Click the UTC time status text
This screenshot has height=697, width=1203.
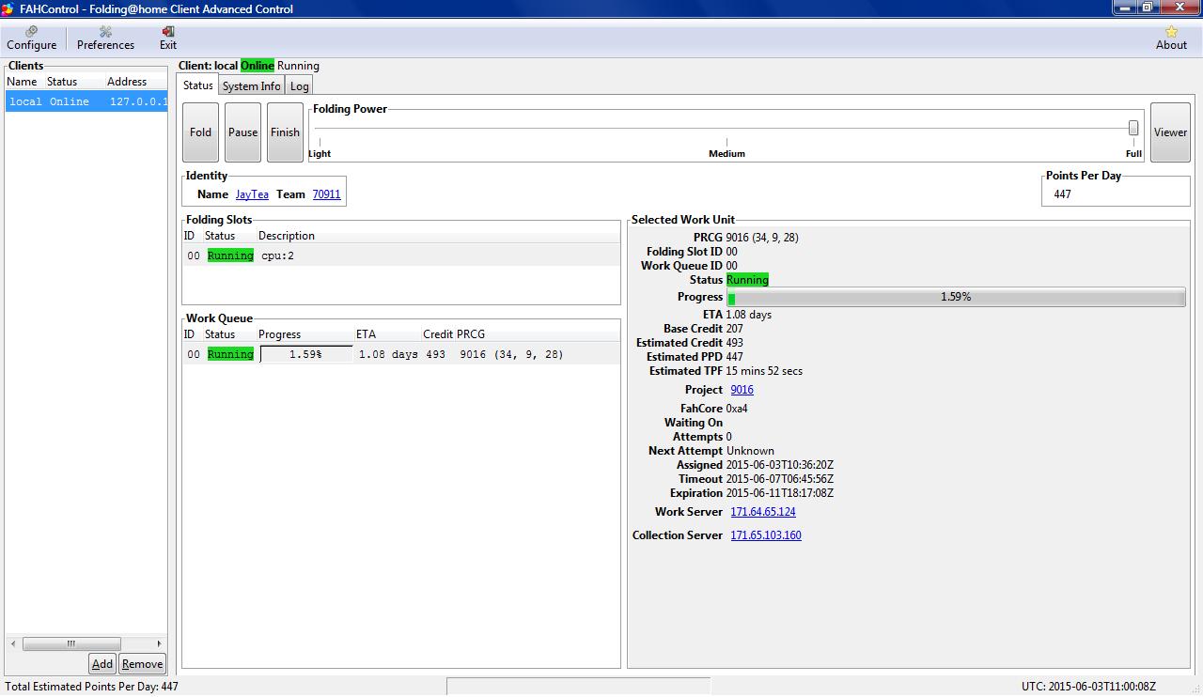click(1088, 687)
